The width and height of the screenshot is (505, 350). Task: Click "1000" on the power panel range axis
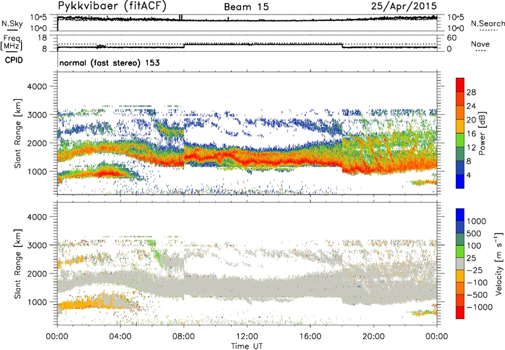point(37,171)
